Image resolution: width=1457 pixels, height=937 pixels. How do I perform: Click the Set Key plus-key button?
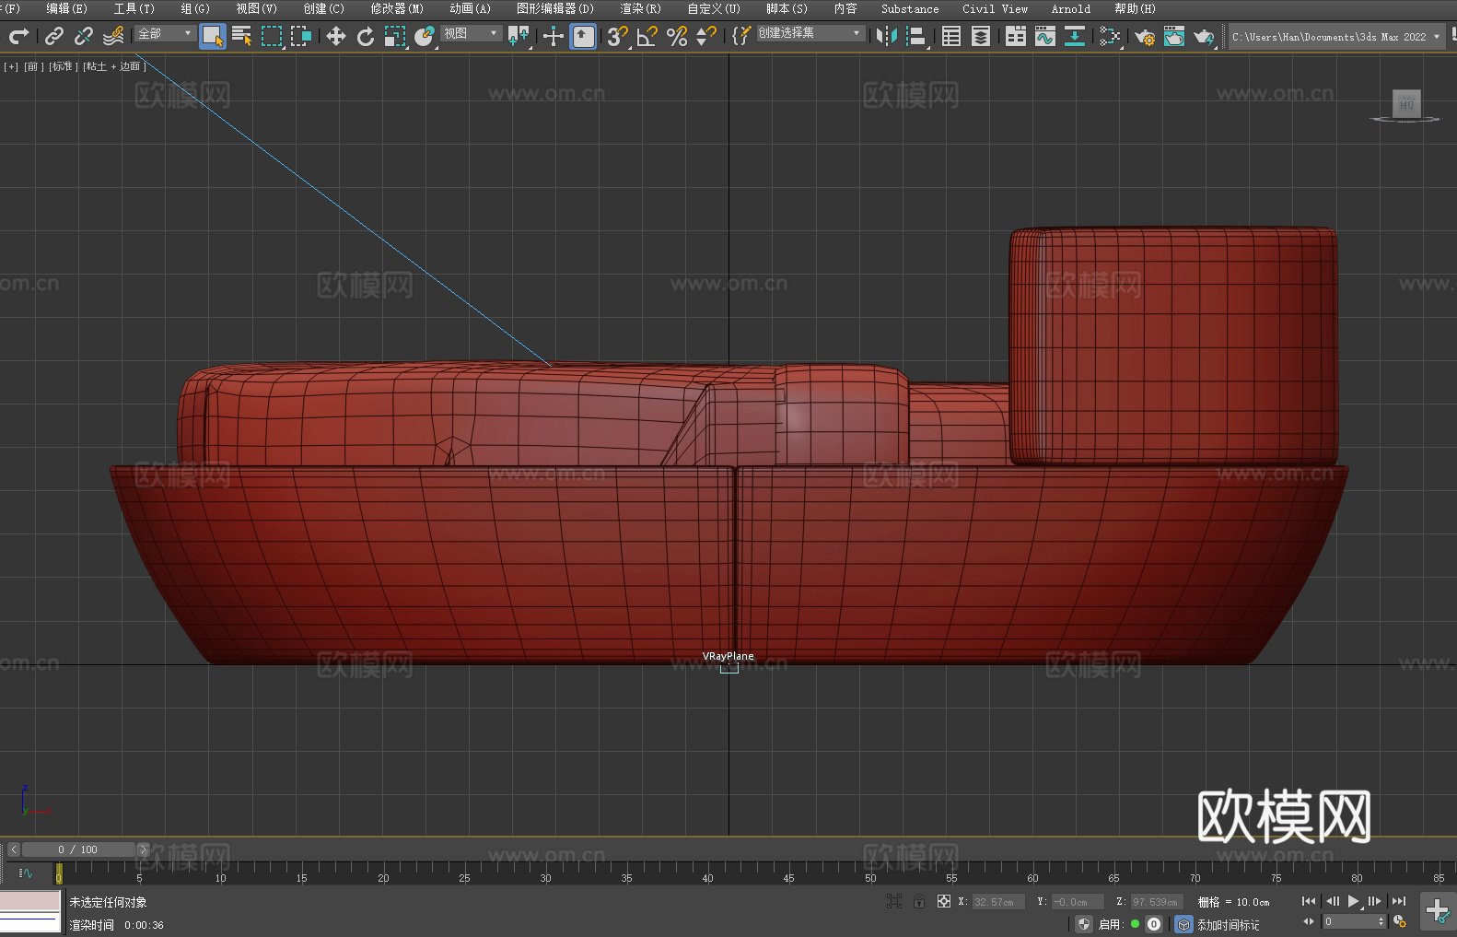[1437, 910]
